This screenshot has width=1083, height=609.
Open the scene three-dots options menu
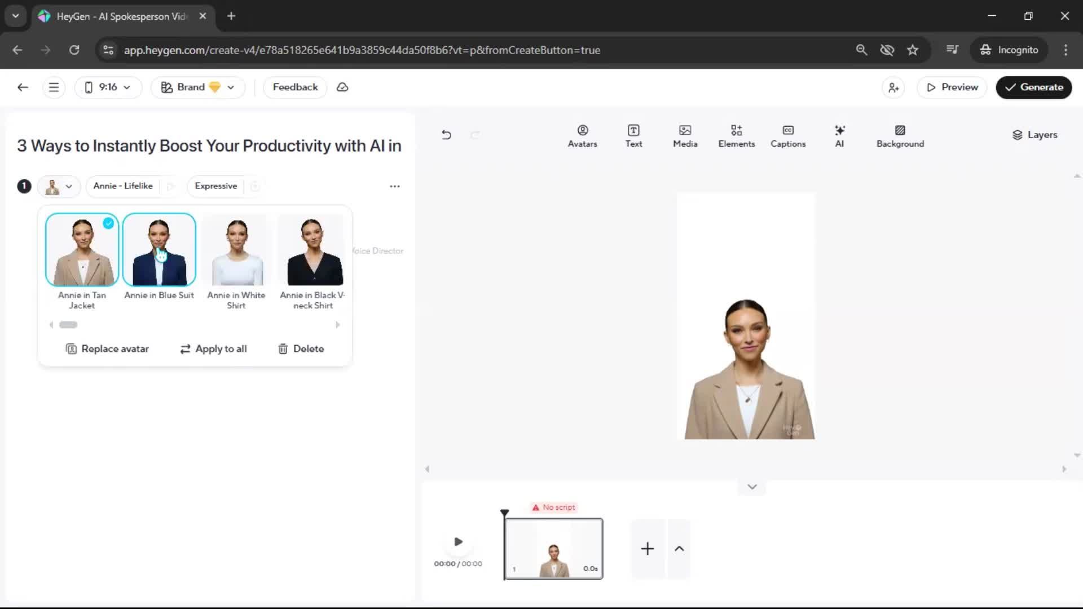(395, 186)
